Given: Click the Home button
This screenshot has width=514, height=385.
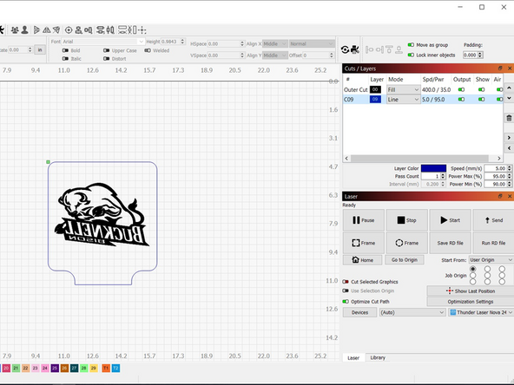Looking at the screenshot, I should click(x=363, y=259).
